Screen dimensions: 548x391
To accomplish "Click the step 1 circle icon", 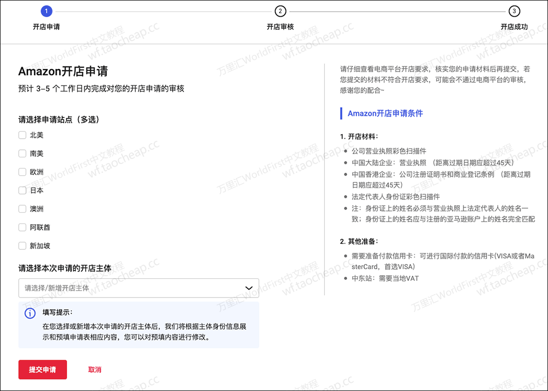I will click(47, 11).
